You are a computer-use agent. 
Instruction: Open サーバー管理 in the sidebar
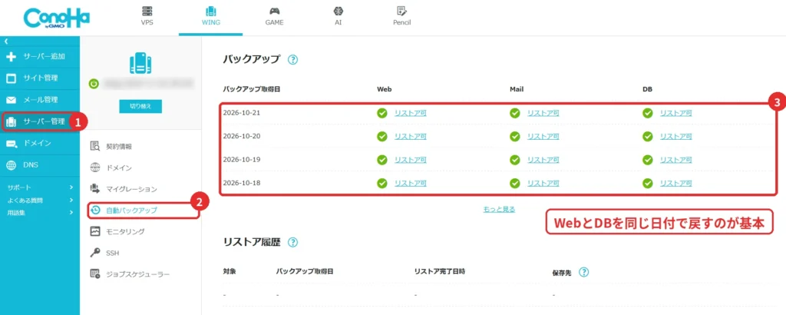[x=40, y=121]
